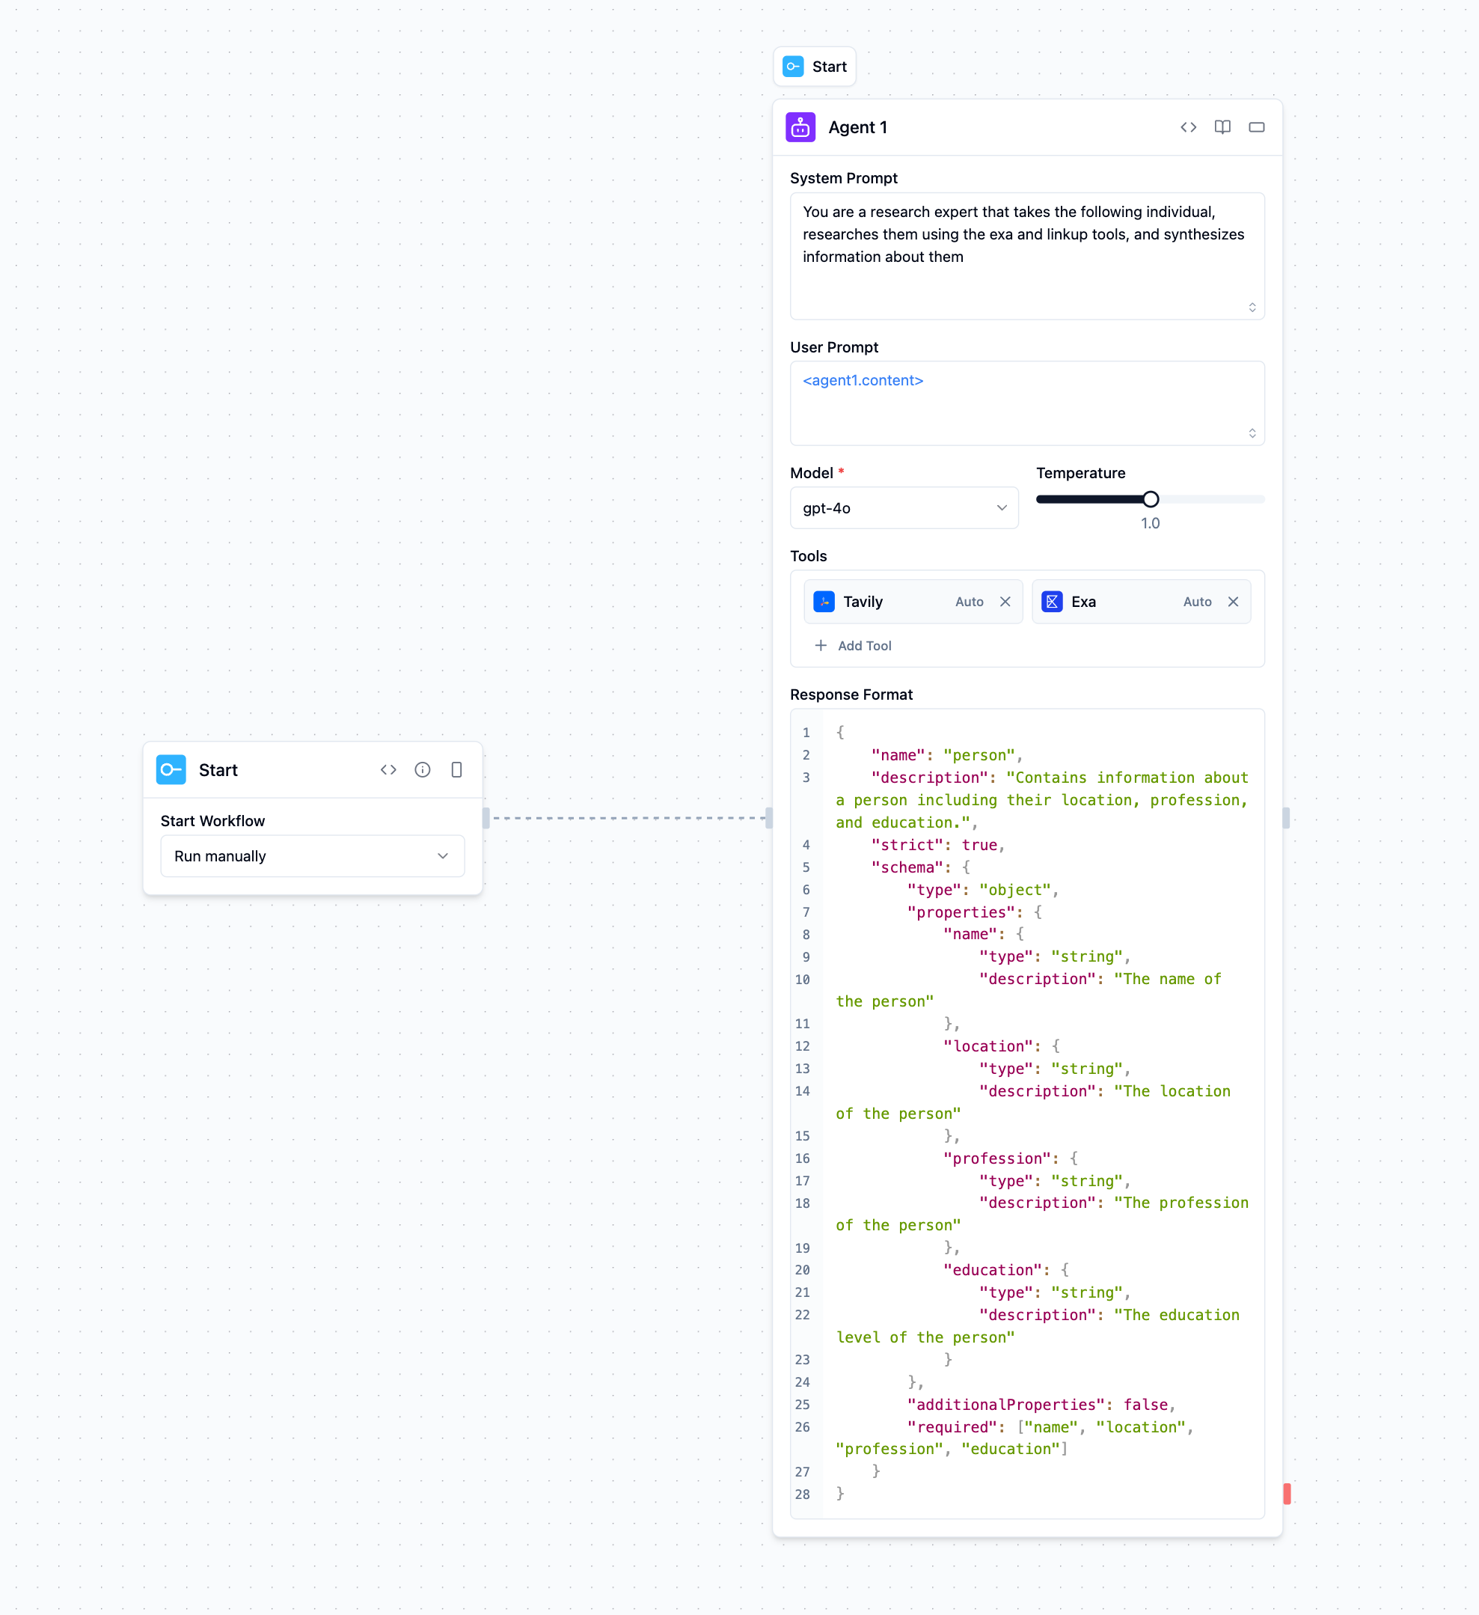
Task: Open code view for Agent 1
Action: tap(1188, 126)
